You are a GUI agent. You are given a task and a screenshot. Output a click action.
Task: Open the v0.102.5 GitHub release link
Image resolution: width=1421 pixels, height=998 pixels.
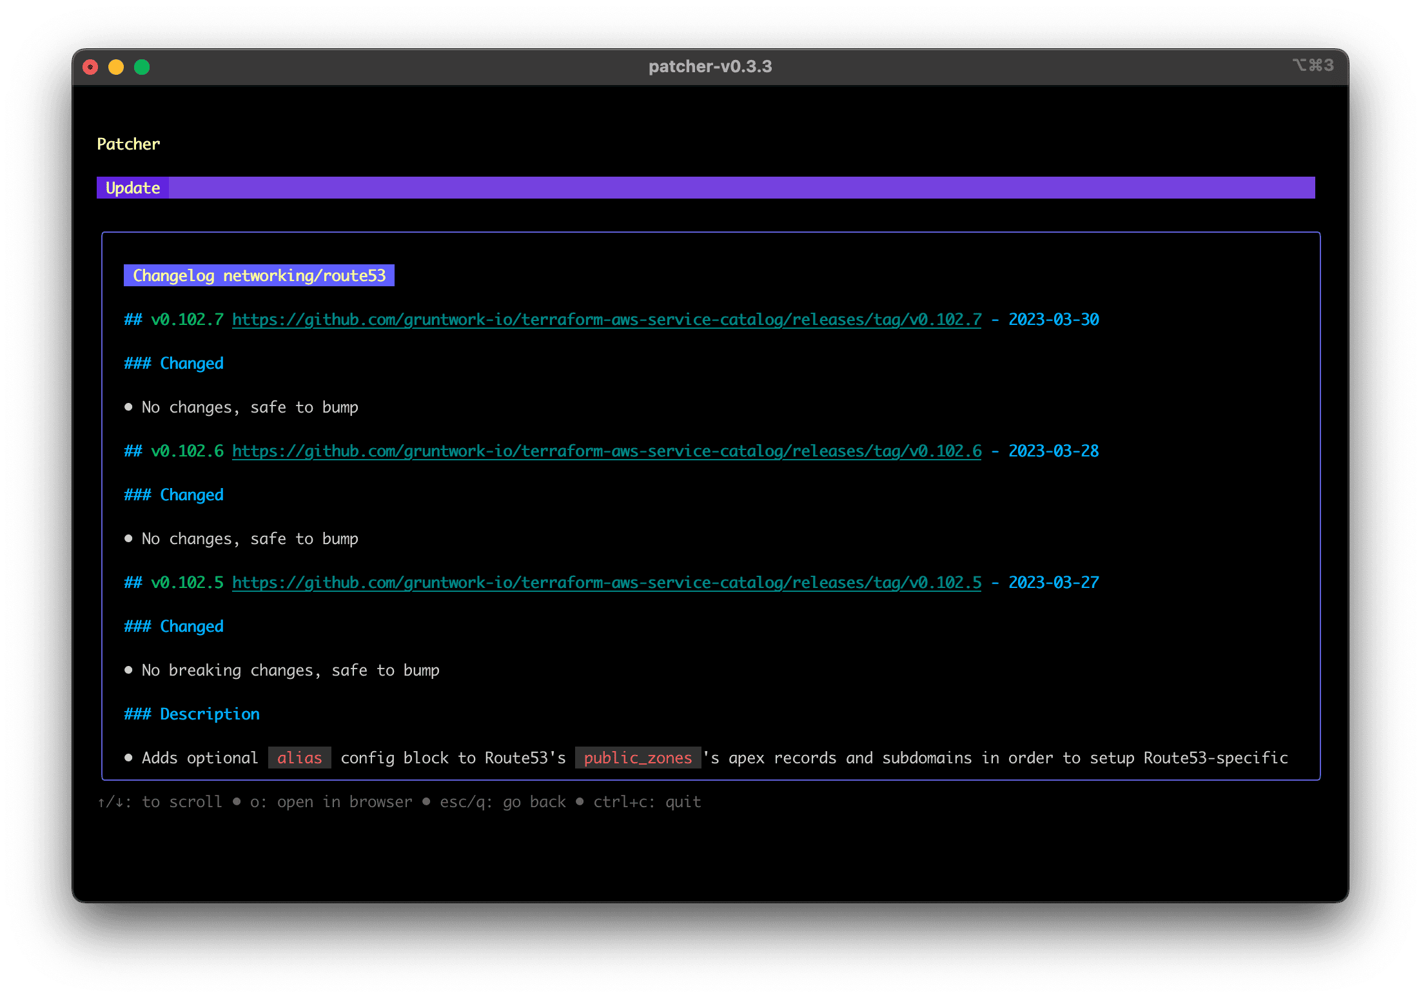pyautogui.click(x=607, y=583)
